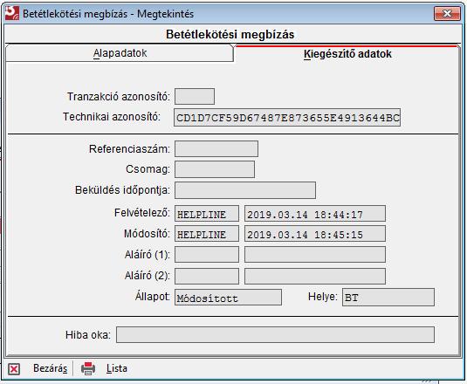
Task: Click the Hiba oka field
Action: [275, 335]
